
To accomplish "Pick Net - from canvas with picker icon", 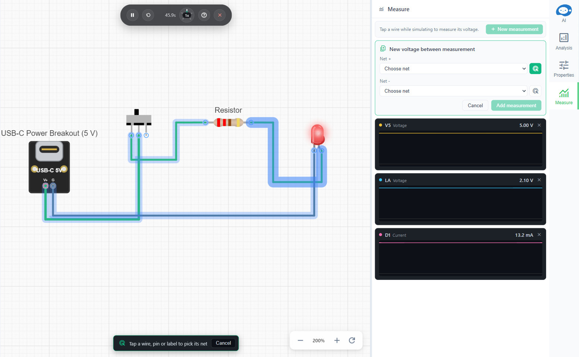I will pos(535,91).
